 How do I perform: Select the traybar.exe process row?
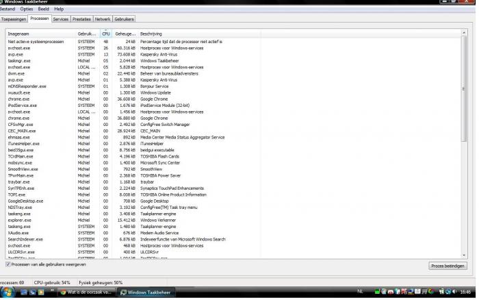point(133,182)
